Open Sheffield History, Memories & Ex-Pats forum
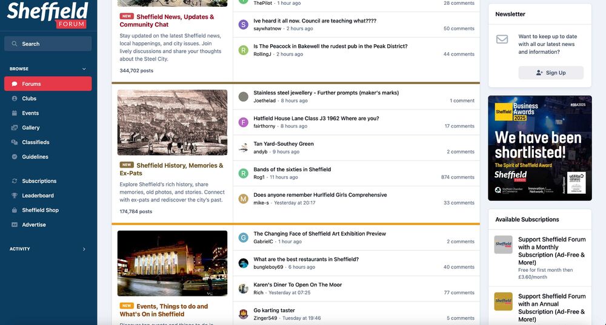 pyautogui.click(x=171, y=169)
